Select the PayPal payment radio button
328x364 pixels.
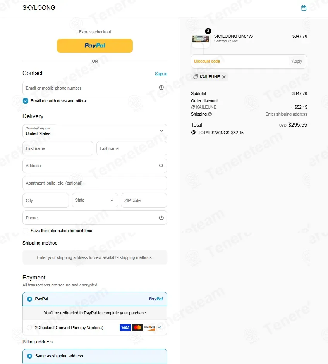[x=29, y=299]
